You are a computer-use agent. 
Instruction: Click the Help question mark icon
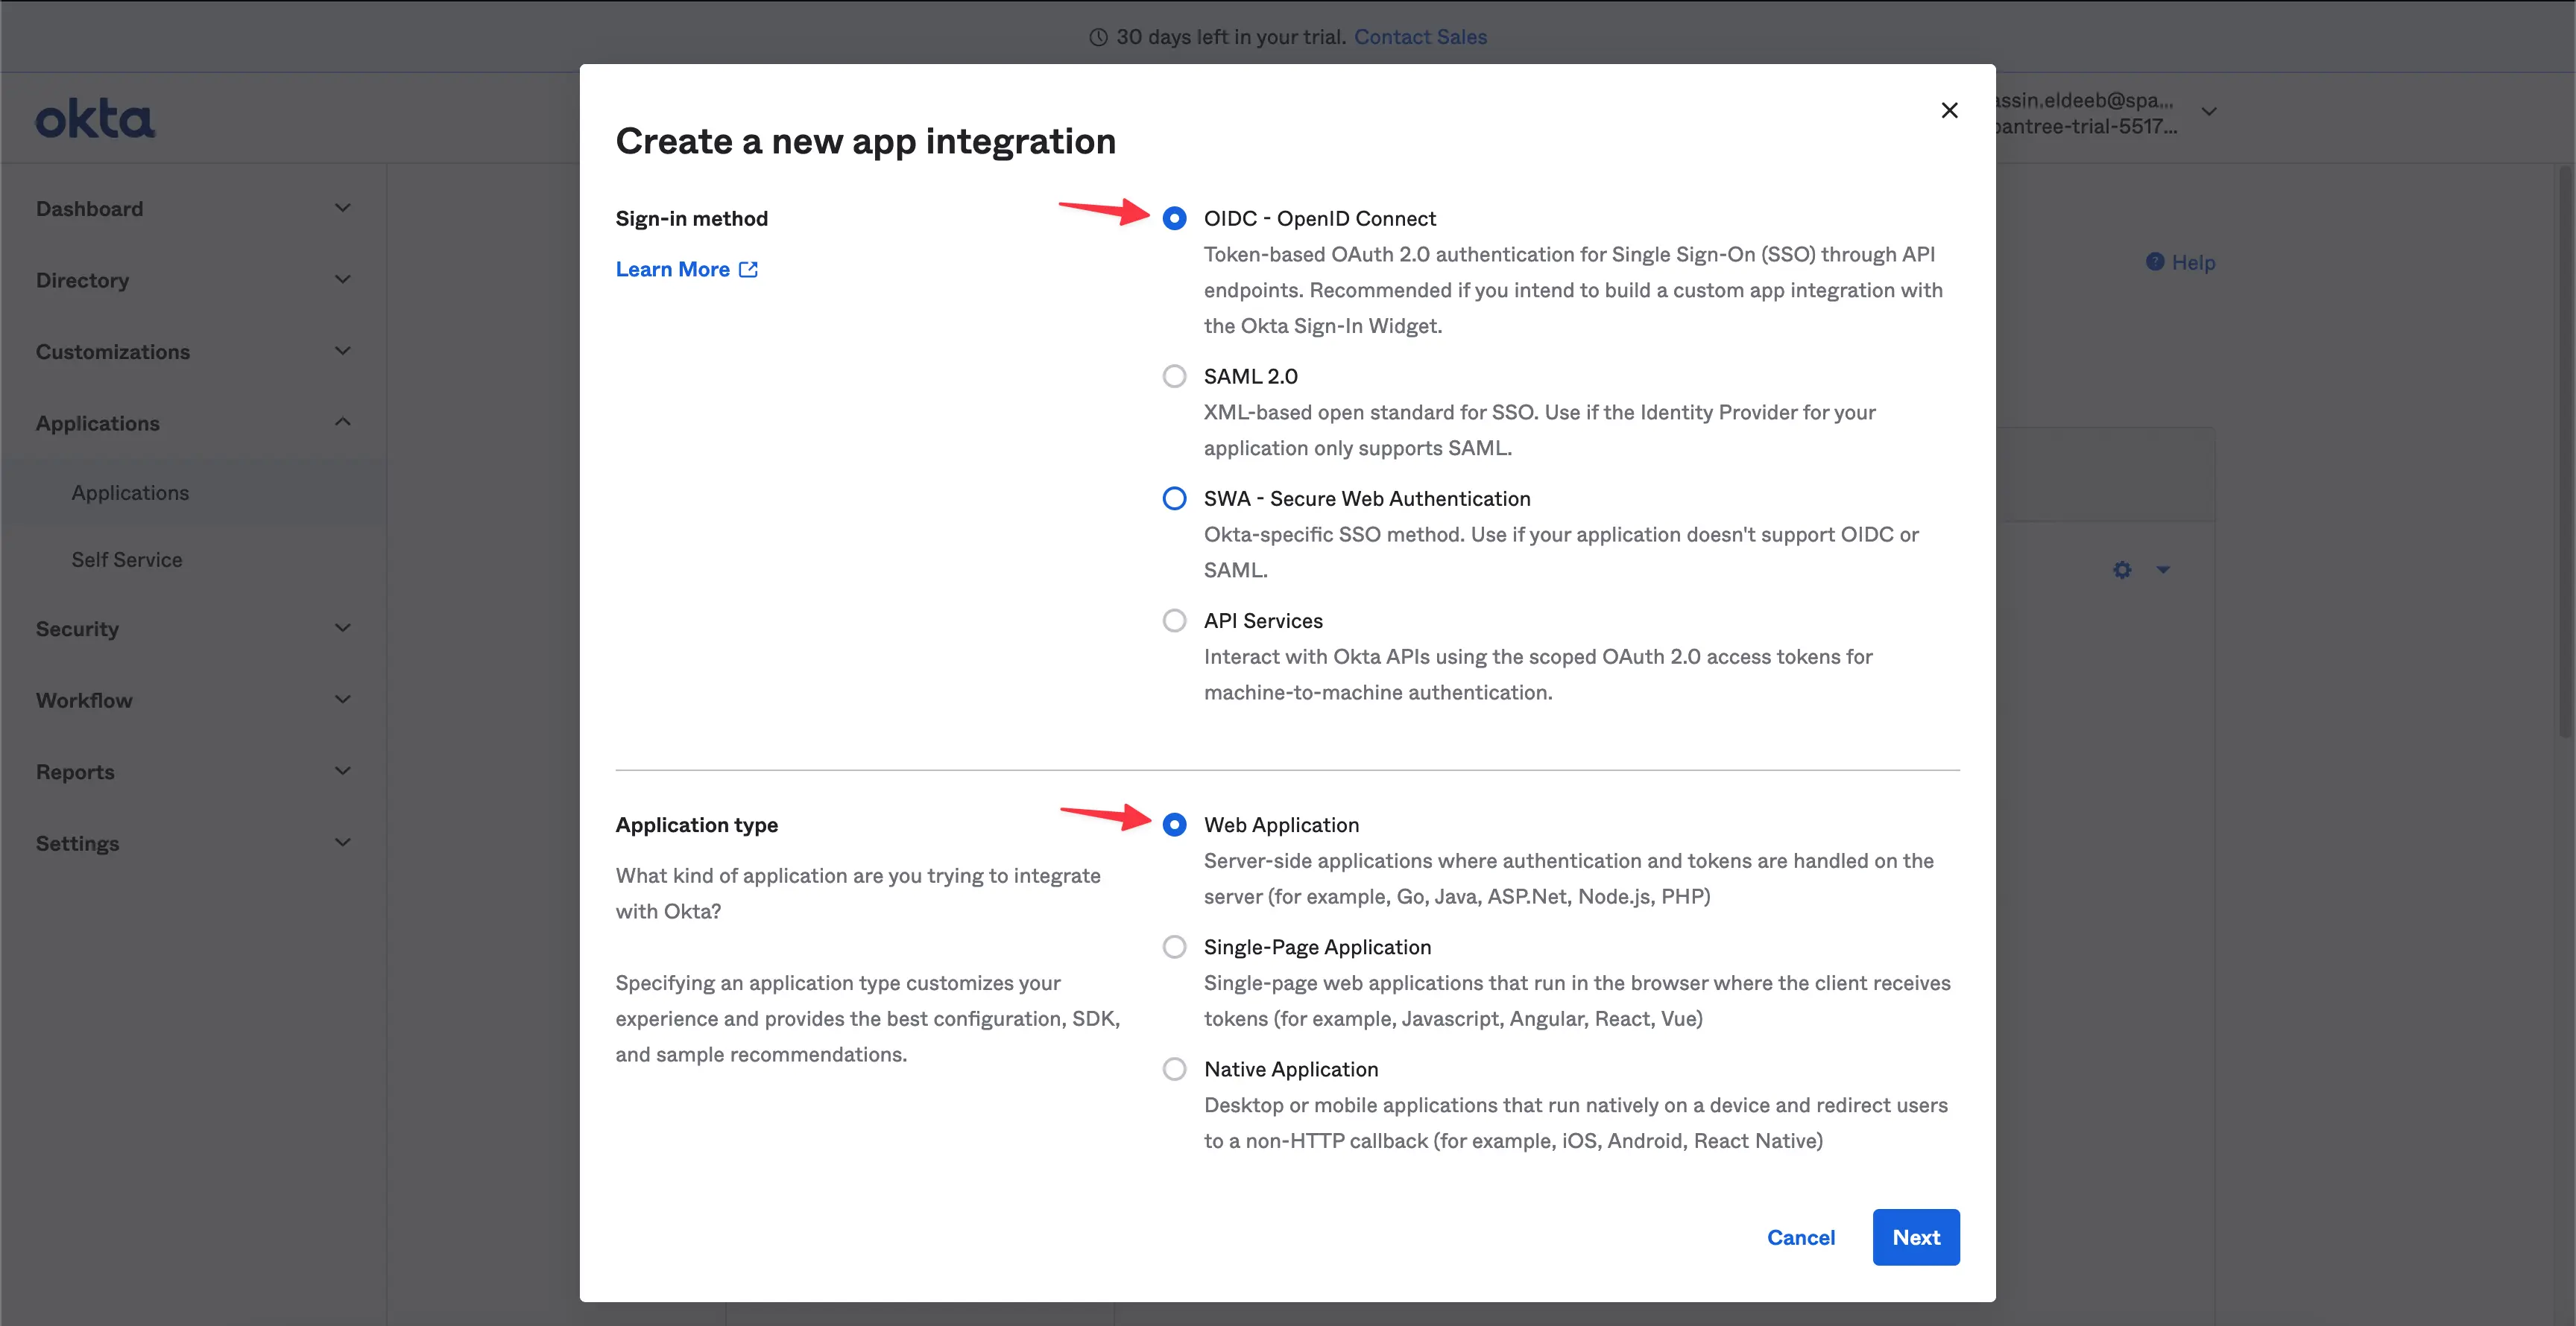pos(2156,261)
